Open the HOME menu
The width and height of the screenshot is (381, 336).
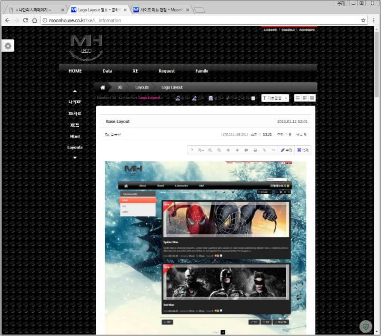click(75, 71)
